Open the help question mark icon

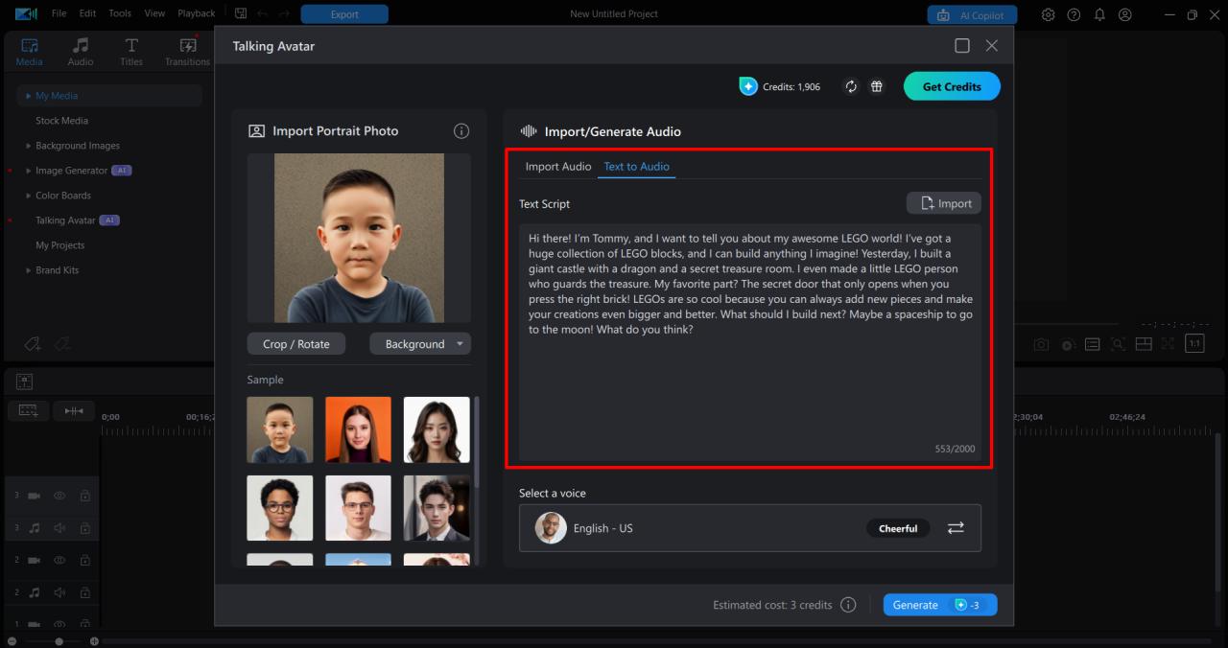[1074, 14]
